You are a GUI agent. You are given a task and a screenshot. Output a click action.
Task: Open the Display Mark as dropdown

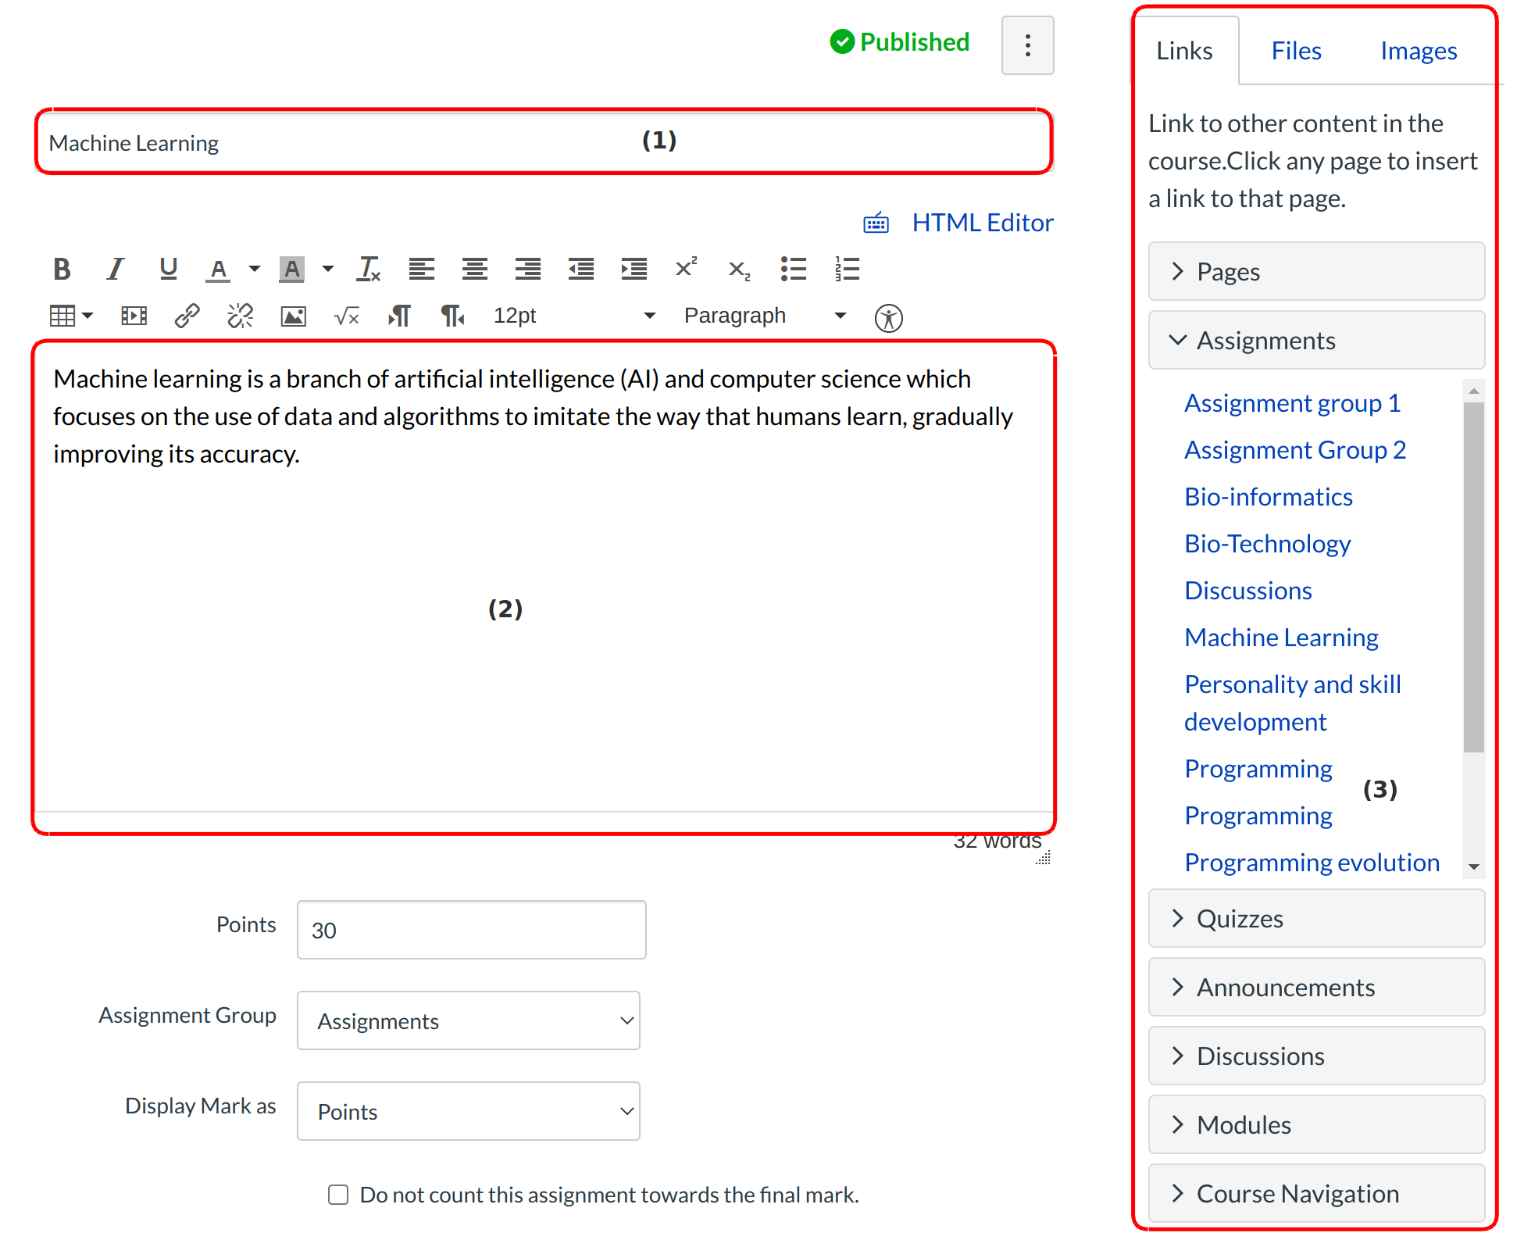[x=468, y=1111]
